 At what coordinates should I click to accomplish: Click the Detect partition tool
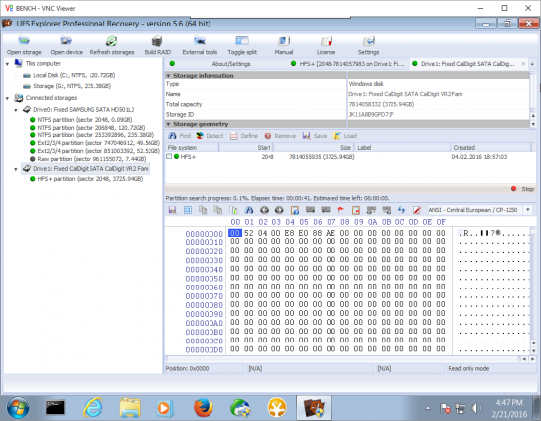pyautogui.click(x=210, y=136)
